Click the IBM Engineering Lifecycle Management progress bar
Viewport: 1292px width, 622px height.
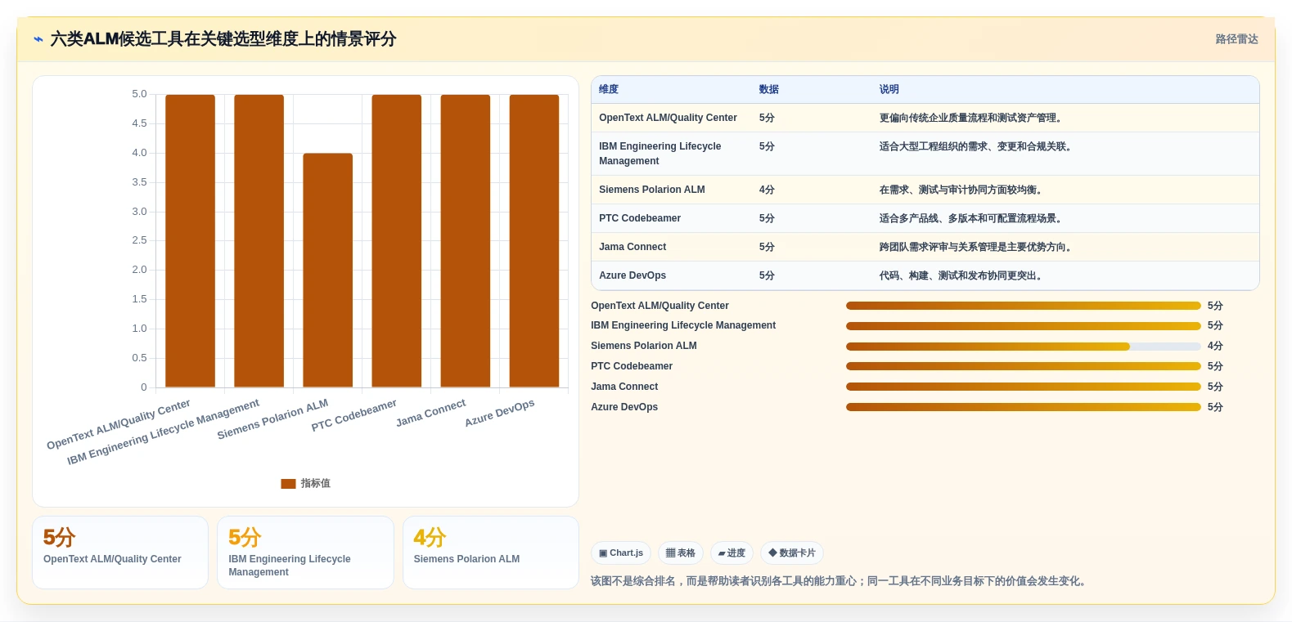(x=1024, y=326)
